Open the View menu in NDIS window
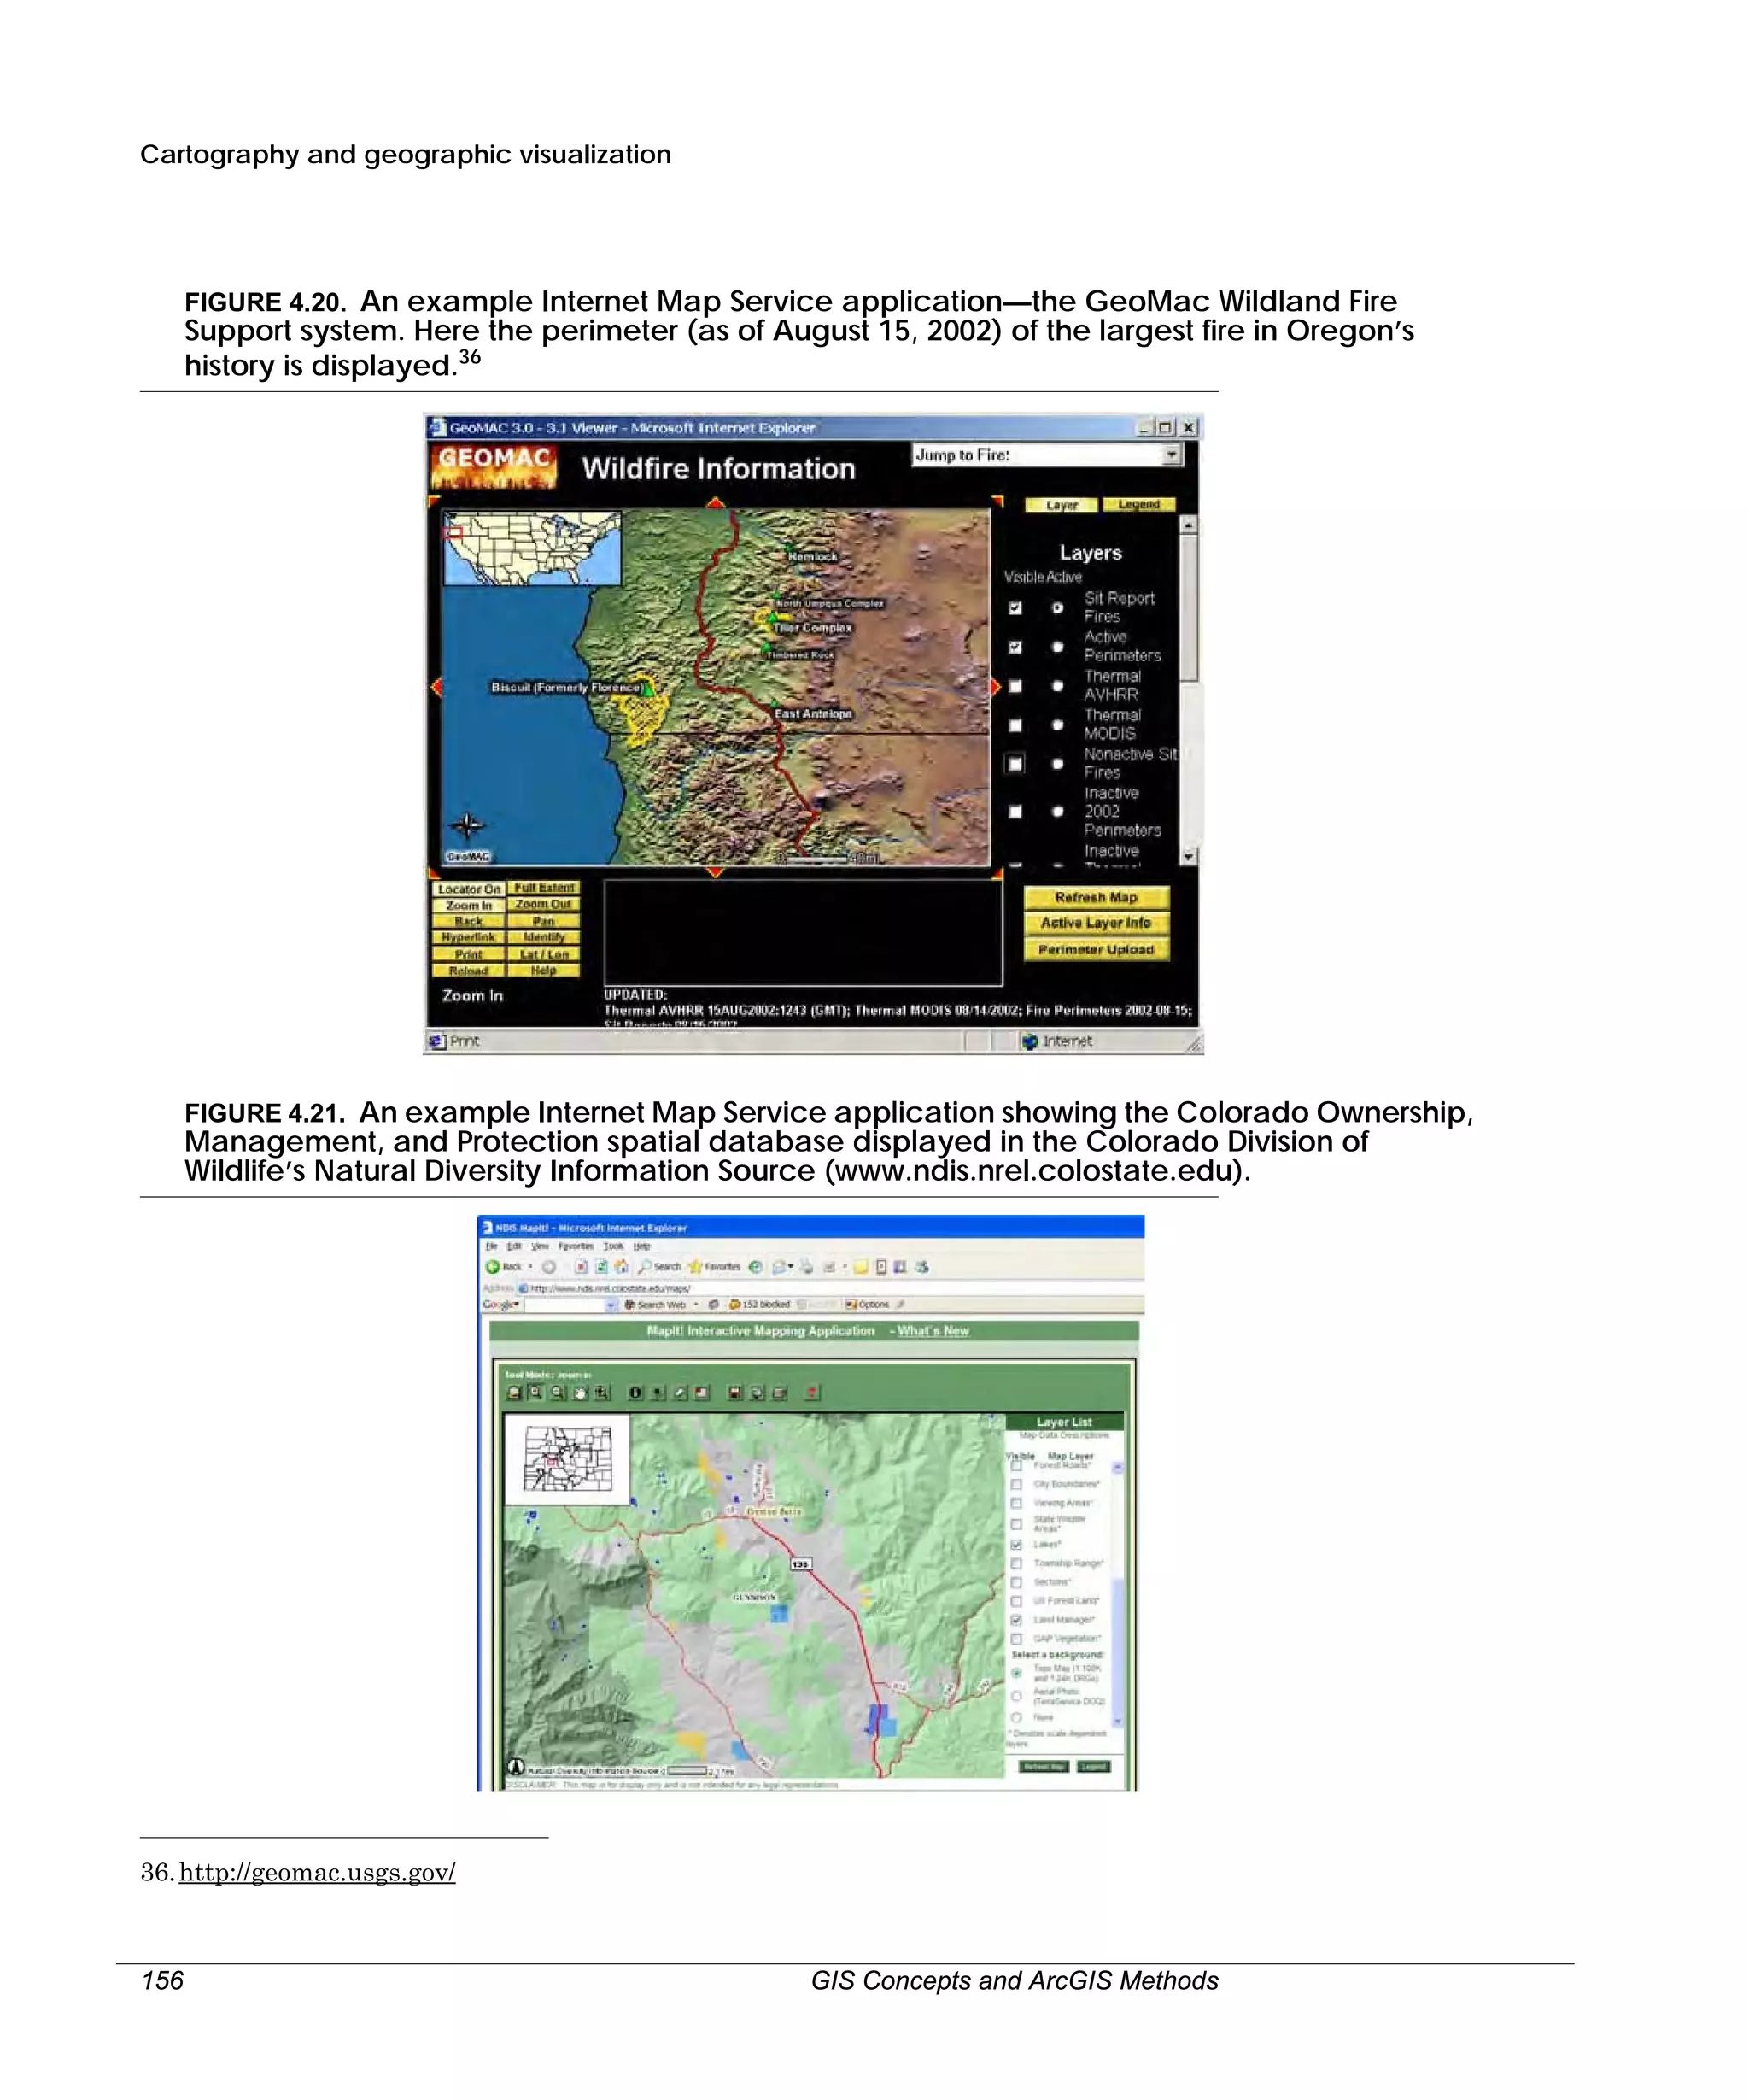This screenshot has height=2100, width=1749. (x=540, y=1246)
